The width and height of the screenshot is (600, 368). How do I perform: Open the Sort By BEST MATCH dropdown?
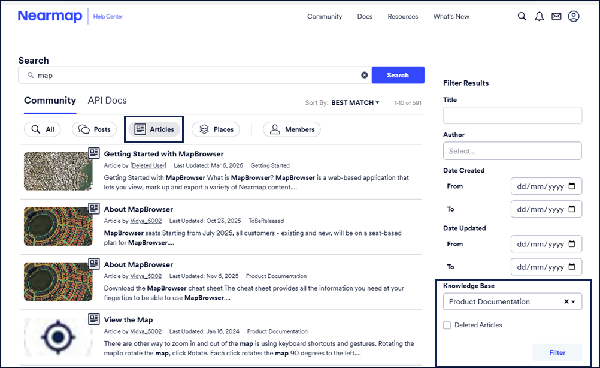(x=355, y=102)
